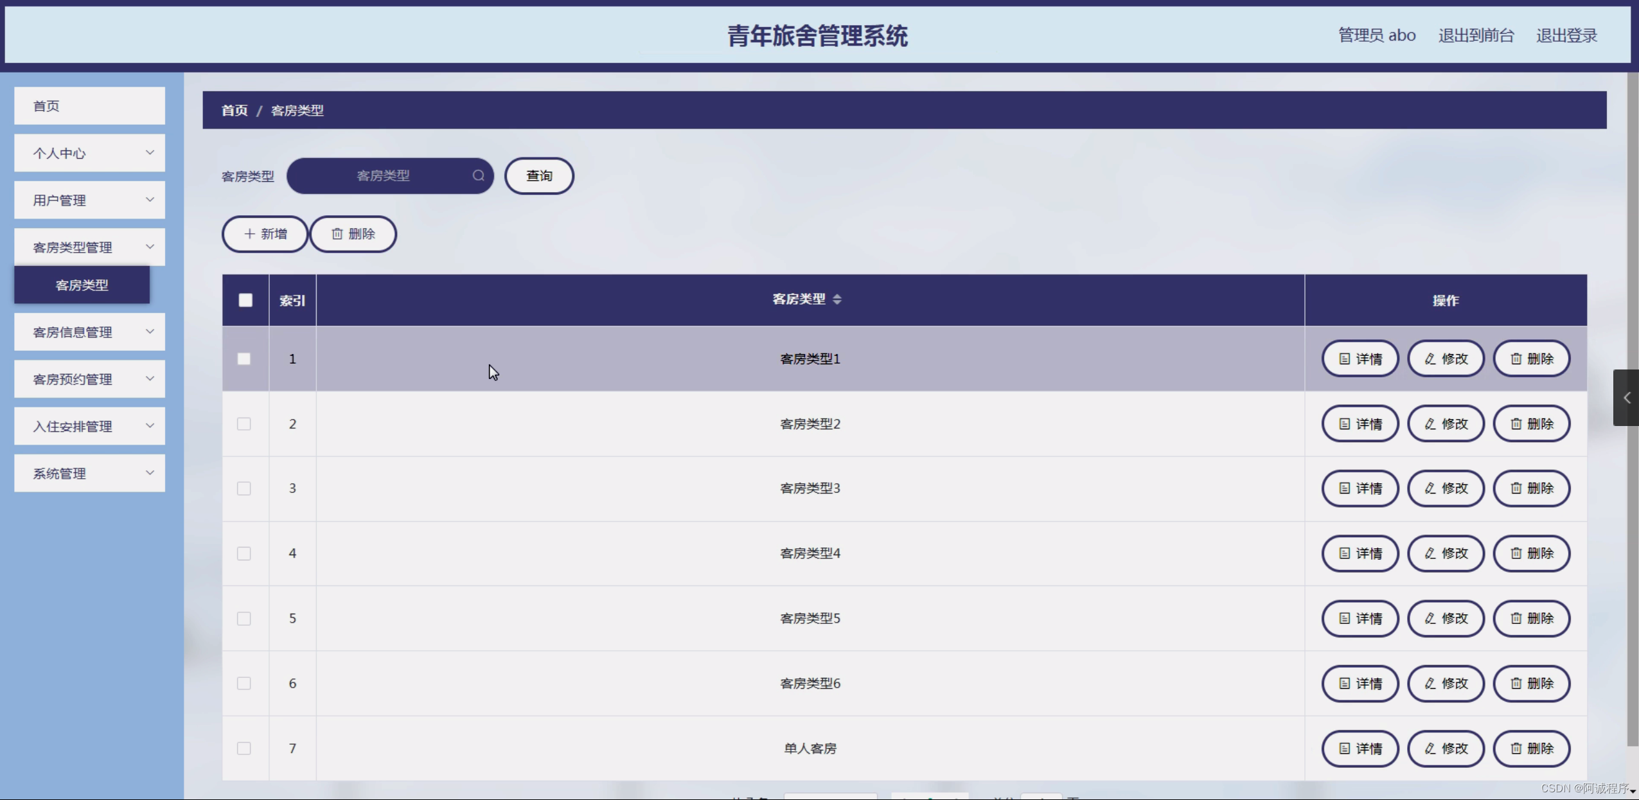Edit 单人客房 with its 修改 button
The height and width of the screenshot is (800, 1639).
tap(1446, 749)
